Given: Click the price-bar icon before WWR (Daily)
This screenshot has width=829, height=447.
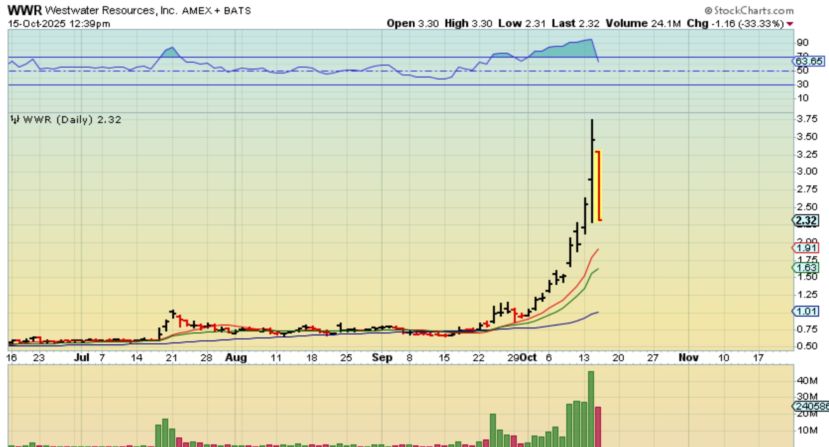Looking at the screenshot, I should click(x=15, y=120).
